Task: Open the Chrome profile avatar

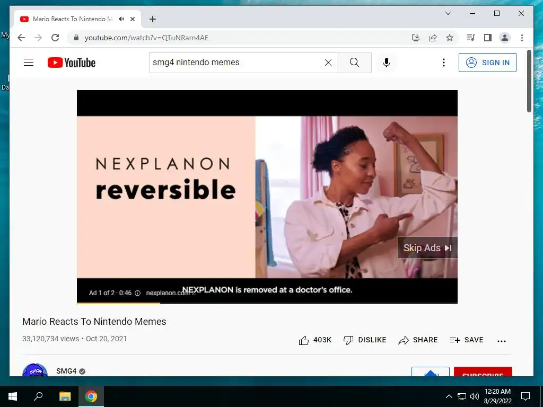Action: tap(505, 38)
